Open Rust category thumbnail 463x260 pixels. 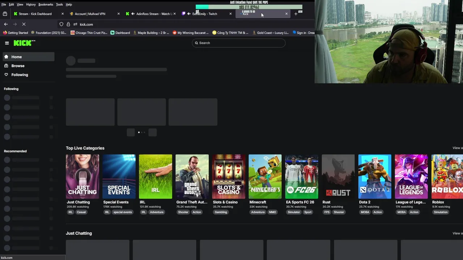(338, 177)
